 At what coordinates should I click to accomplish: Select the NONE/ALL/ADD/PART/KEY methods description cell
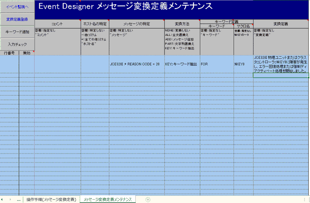click(x=182, y=42)
